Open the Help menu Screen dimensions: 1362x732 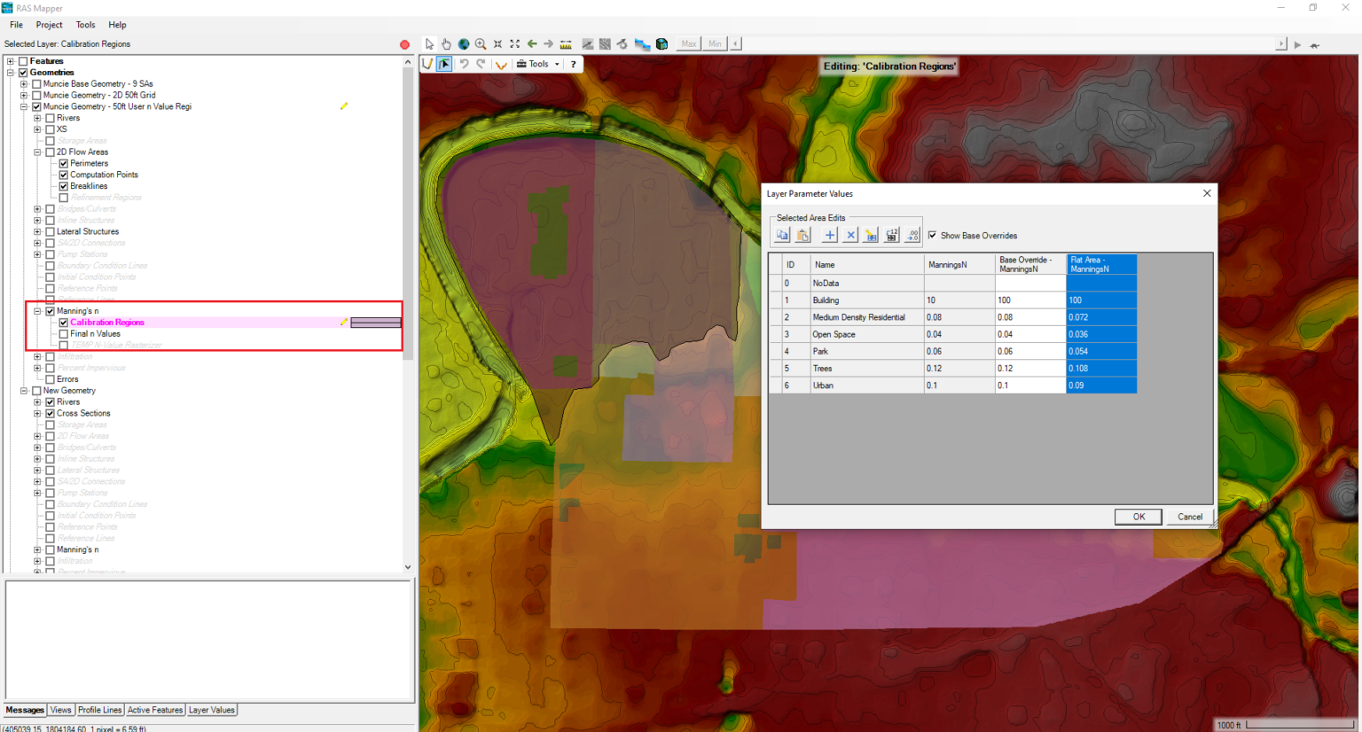pos(117,25)
